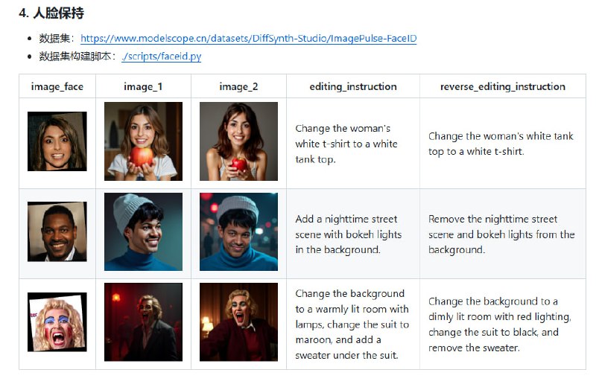
Task: Open the dark-haired woman face thumbnail
Action: (x=57, y=141)
